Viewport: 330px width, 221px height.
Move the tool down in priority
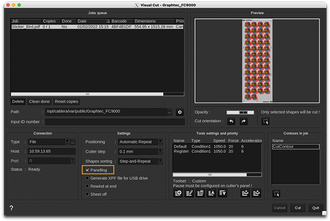tap(222, 193)
